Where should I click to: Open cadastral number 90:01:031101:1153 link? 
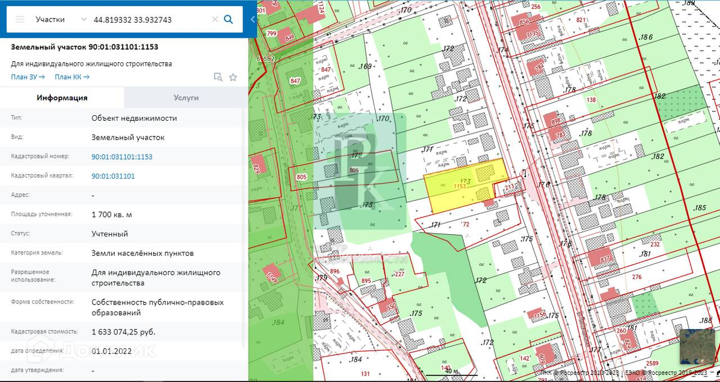click(x=121, y=157)
